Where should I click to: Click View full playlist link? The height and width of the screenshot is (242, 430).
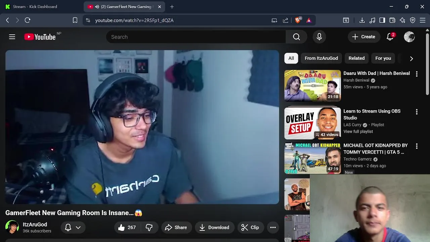(x=358, y=131)
